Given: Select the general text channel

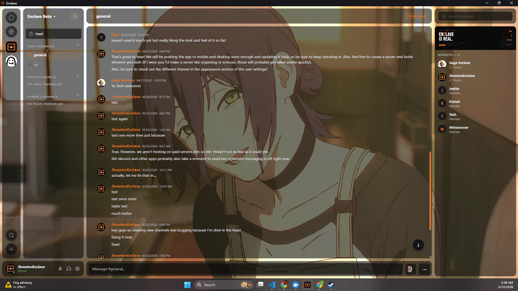Looking at the screenshot, I should [53, 55].
